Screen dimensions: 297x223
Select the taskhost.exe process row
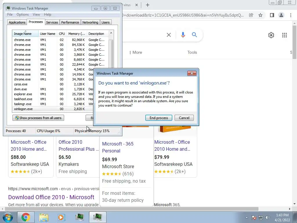tap(53, 99)
